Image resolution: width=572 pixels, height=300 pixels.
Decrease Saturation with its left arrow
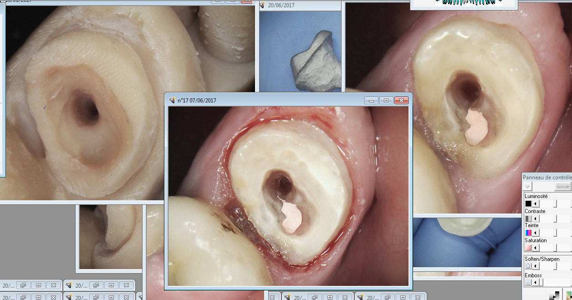click(536, 248)
